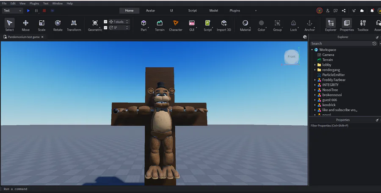381x193 pixels.
Task: Switch to the Avatar tab
Action: (x=150, y=11)
